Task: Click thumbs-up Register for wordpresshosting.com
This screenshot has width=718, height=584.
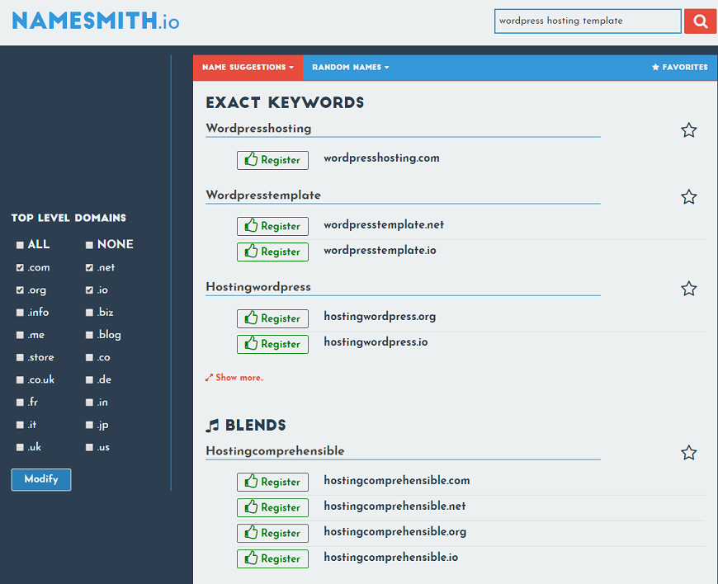Action: [x=272, y=160]
